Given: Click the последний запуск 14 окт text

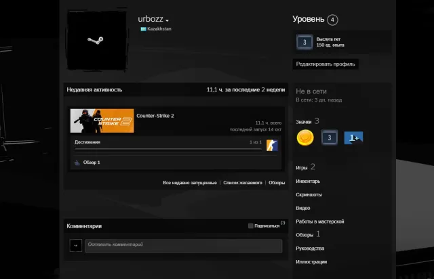Looking at the screenshot, I should 256,129.
